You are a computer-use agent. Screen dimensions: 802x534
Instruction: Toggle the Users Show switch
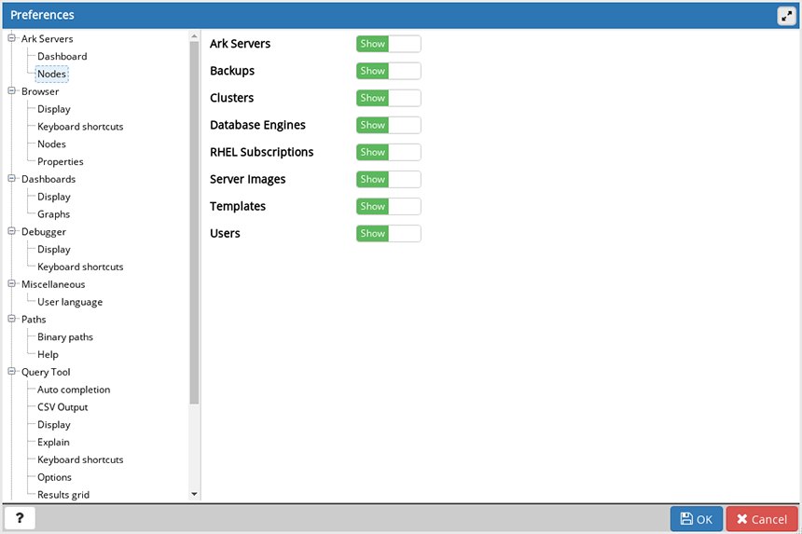point(389,234)
